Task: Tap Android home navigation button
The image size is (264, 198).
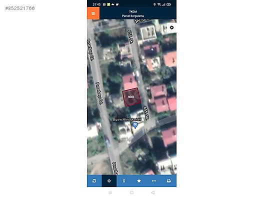Action: click(x=132, y=192)
